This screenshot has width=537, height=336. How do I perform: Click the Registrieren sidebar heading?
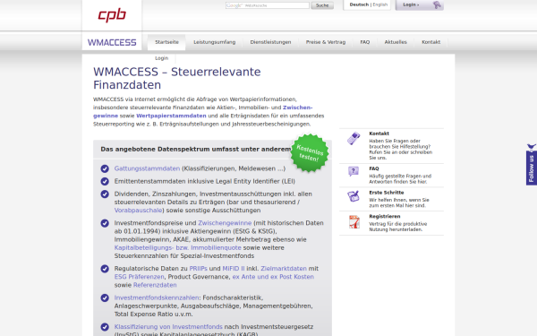385,216
